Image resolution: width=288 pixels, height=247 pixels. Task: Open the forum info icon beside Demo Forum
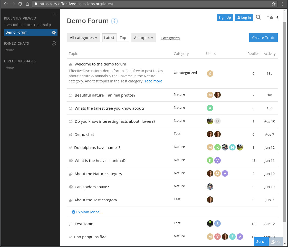click(114, 21)
